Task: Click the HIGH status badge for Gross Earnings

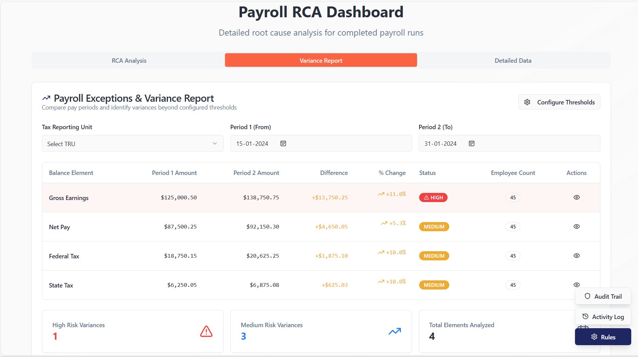Action: tap(433, 197)
